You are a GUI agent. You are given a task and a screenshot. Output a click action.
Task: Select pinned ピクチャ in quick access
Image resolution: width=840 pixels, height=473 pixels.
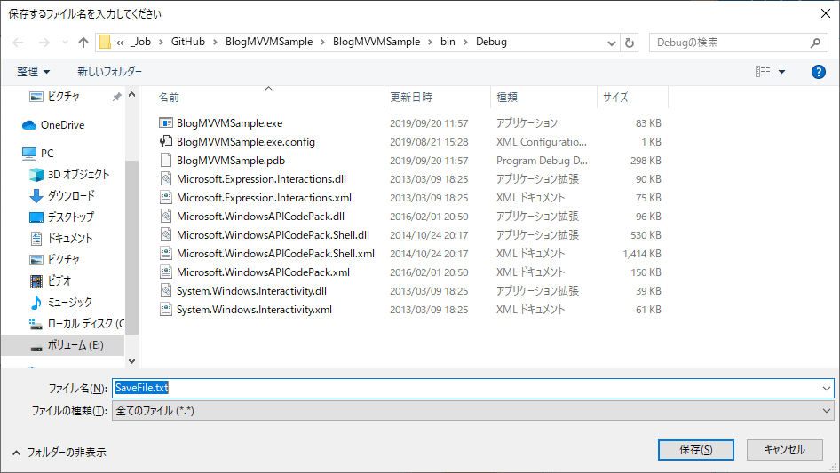click(x=63, y=97)
